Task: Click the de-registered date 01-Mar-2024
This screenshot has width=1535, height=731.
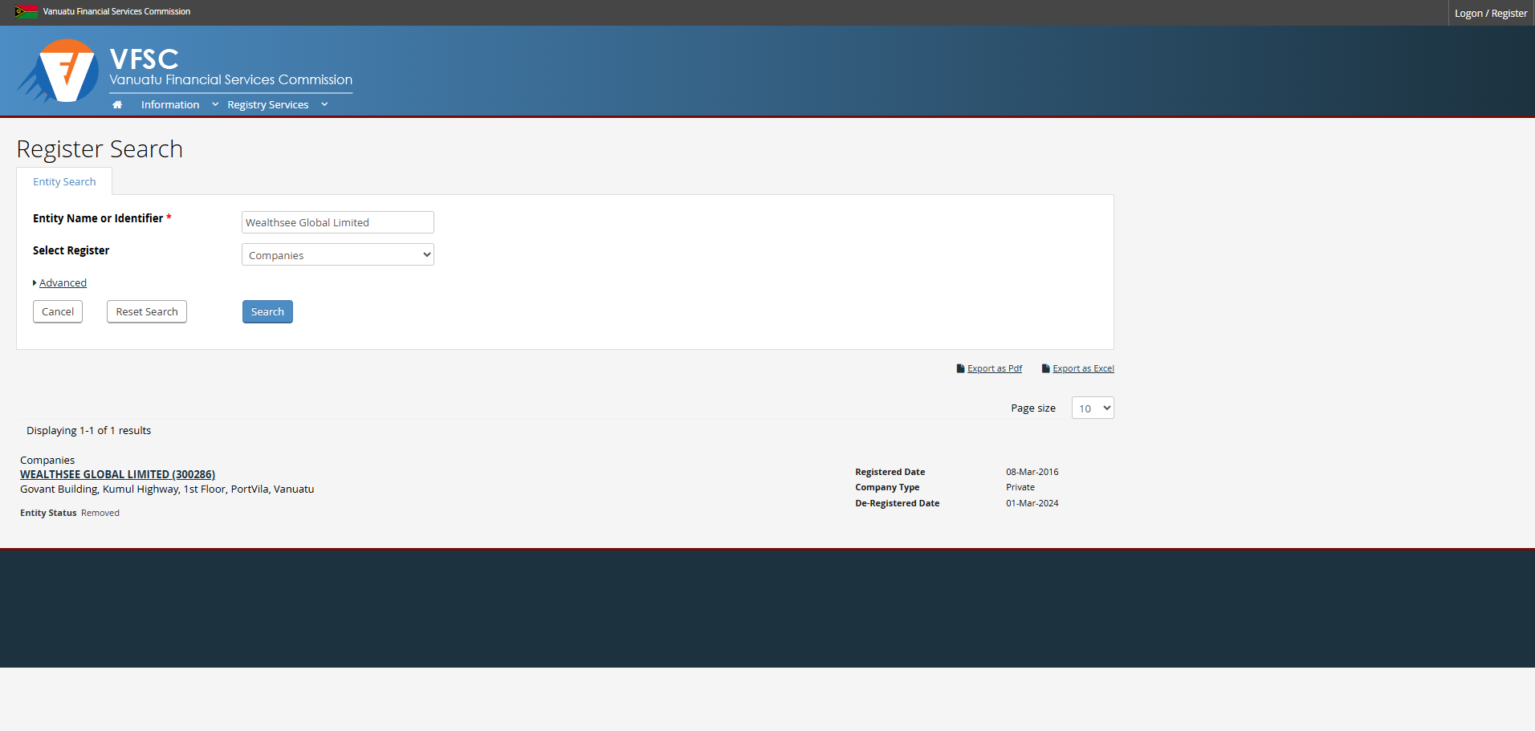Action: click(x=1032, y=503)
